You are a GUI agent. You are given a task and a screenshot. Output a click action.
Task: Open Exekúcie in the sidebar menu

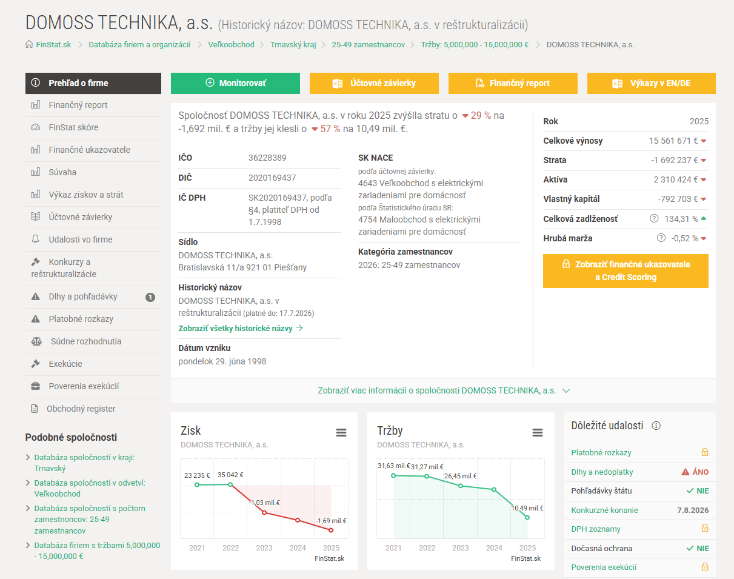tap(93, 364)
